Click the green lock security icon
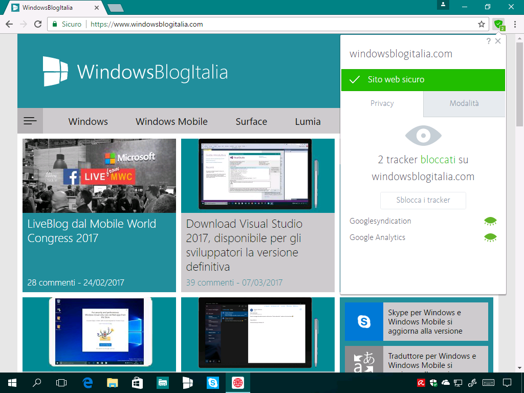The width and height of the screenshot is (524, 393). coord(55,24)
